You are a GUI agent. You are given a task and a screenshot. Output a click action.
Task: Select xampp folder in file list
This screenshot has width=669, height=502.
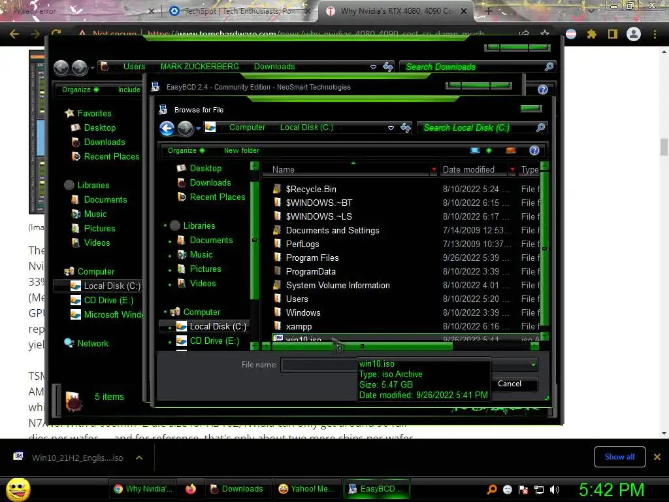tap(299, 327)
